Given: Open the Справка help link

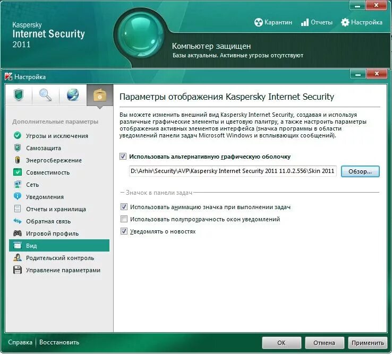Looking at the screenshot, I should tap(20, 342).
